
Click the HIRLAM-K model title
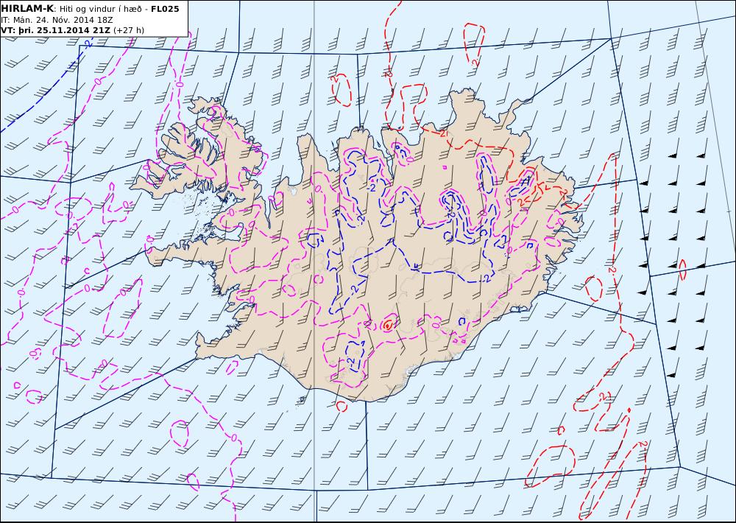pos(27,9)
